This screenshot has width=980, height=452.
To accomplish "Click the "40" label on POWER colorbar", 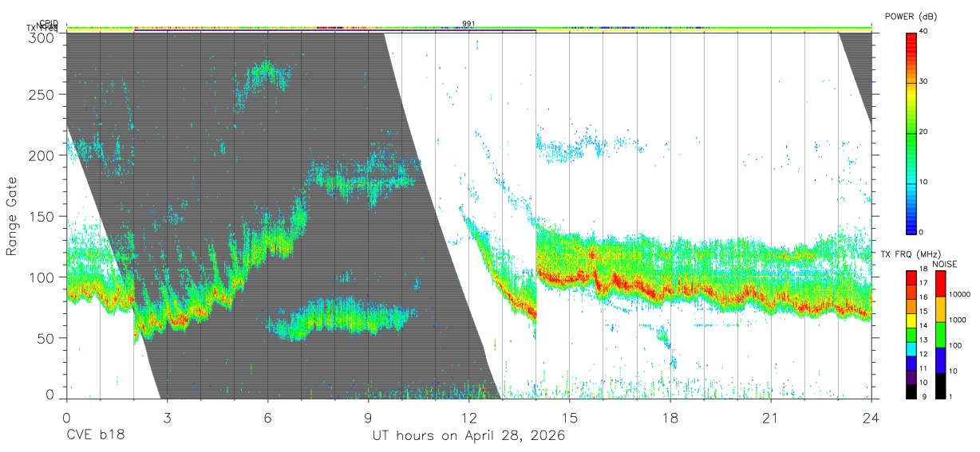I will (x=923, y=32).
